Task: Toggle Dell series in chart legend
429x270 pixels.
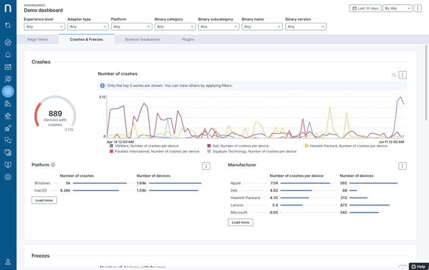Action: click(238, 146)
